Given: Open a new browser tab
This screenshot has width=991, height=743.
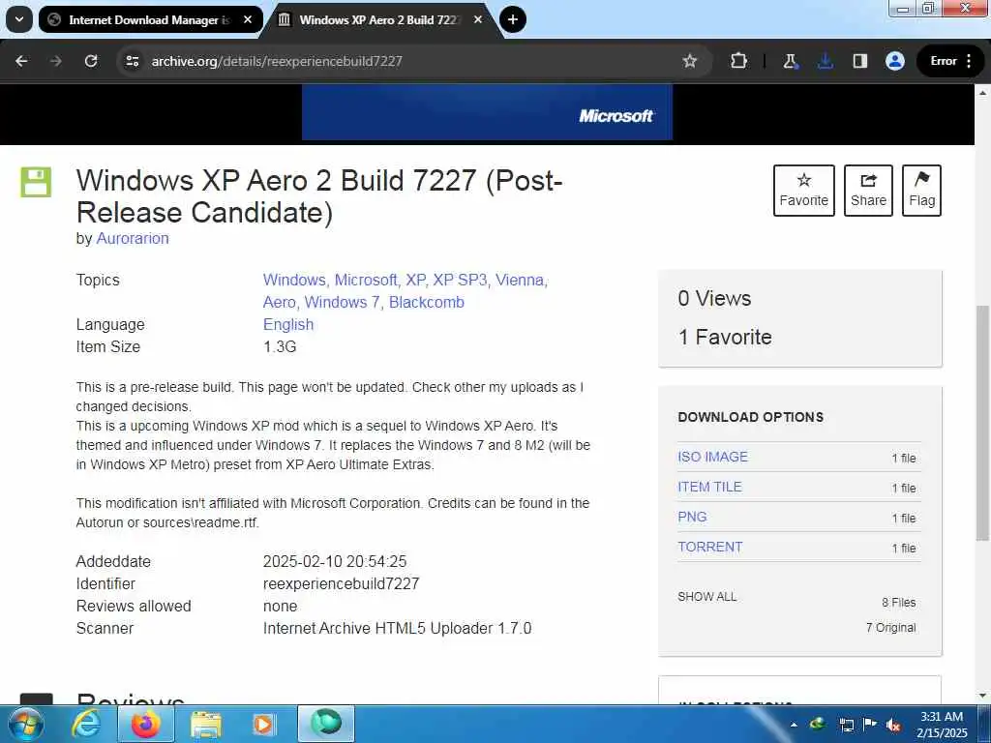Looking at the screenshot, I should click(513, 19).
